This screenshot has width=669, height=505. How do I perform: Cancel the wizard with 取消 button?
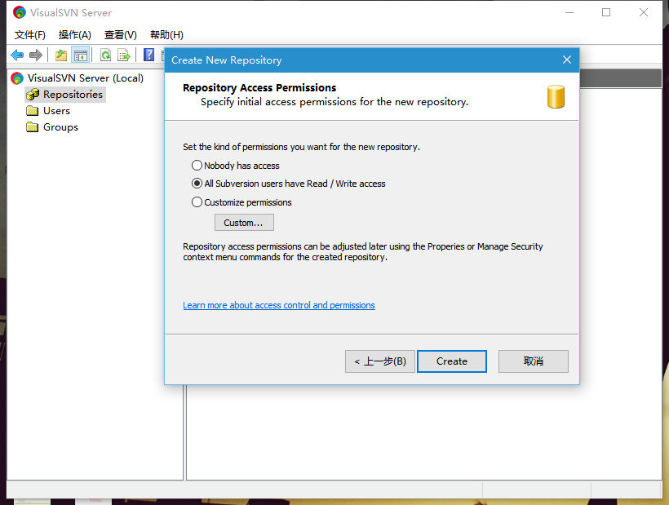[x=534, y=361]
